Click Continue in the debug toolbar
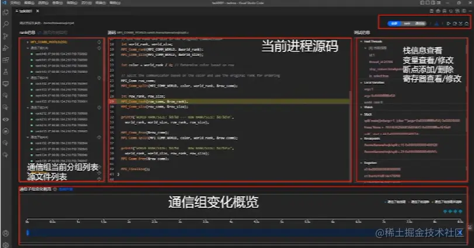 tap(449, 23)
